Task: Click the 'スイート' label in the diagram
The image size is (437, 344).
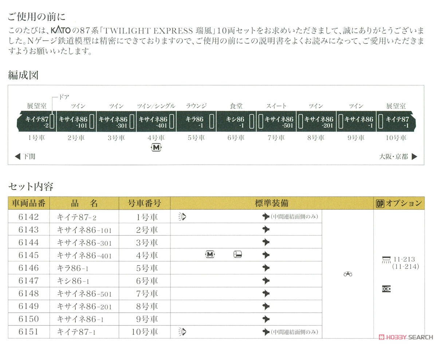Action: (x=276, y=106)
